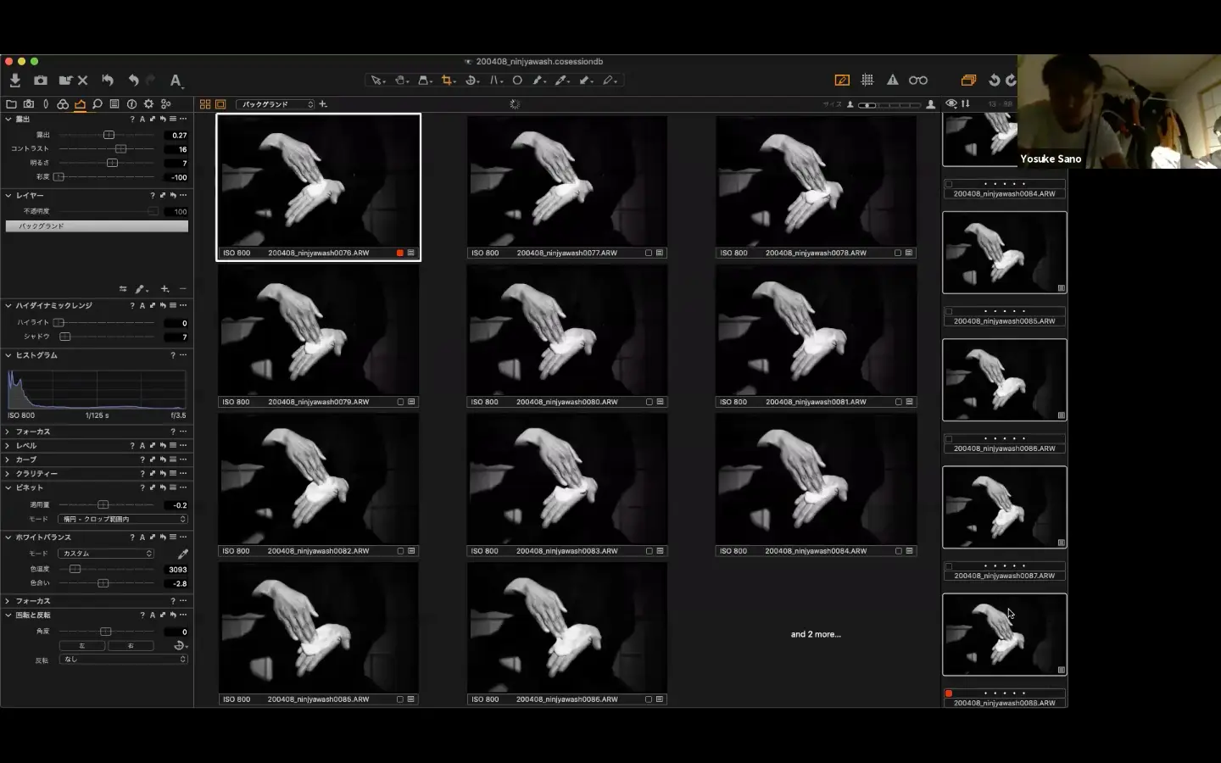The width and height of the screenshot is (1221, 763).
Task: Expand the レベル levels panel
Action: click(8, 446)
